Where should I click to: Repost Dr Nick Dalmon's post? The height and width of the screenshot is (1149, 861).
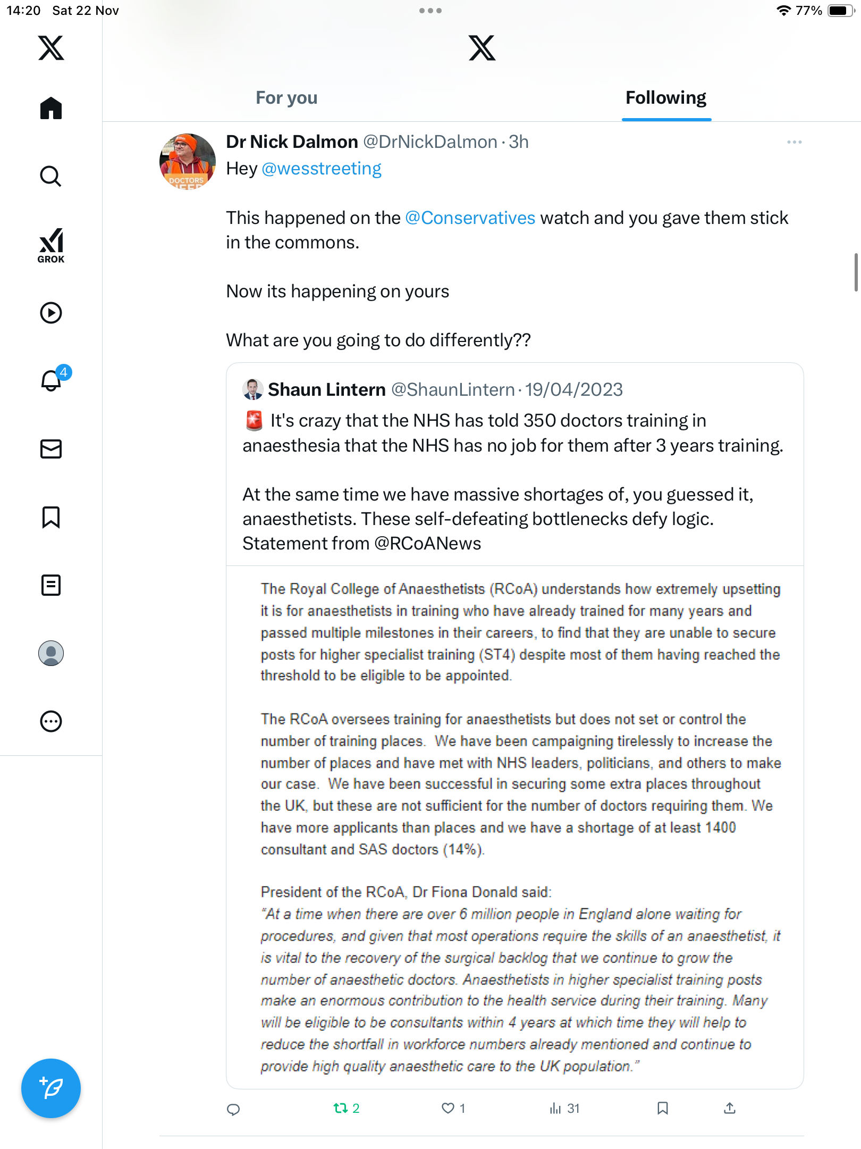coord(341,1108)
